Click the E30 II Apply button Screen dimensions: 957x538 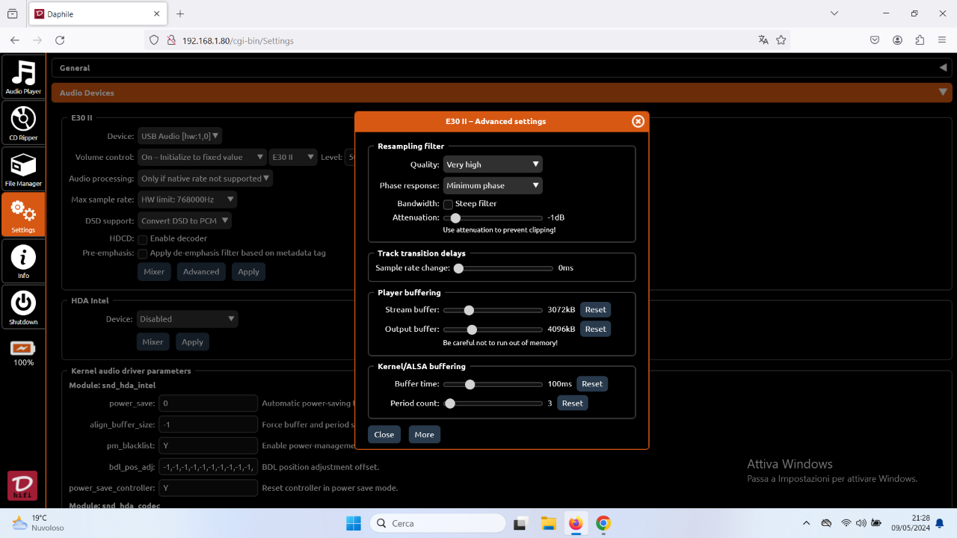pos(248,271)
